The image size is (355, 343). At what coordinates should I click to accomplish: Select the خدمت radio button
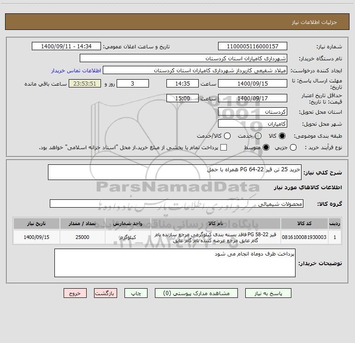(258, 136)
